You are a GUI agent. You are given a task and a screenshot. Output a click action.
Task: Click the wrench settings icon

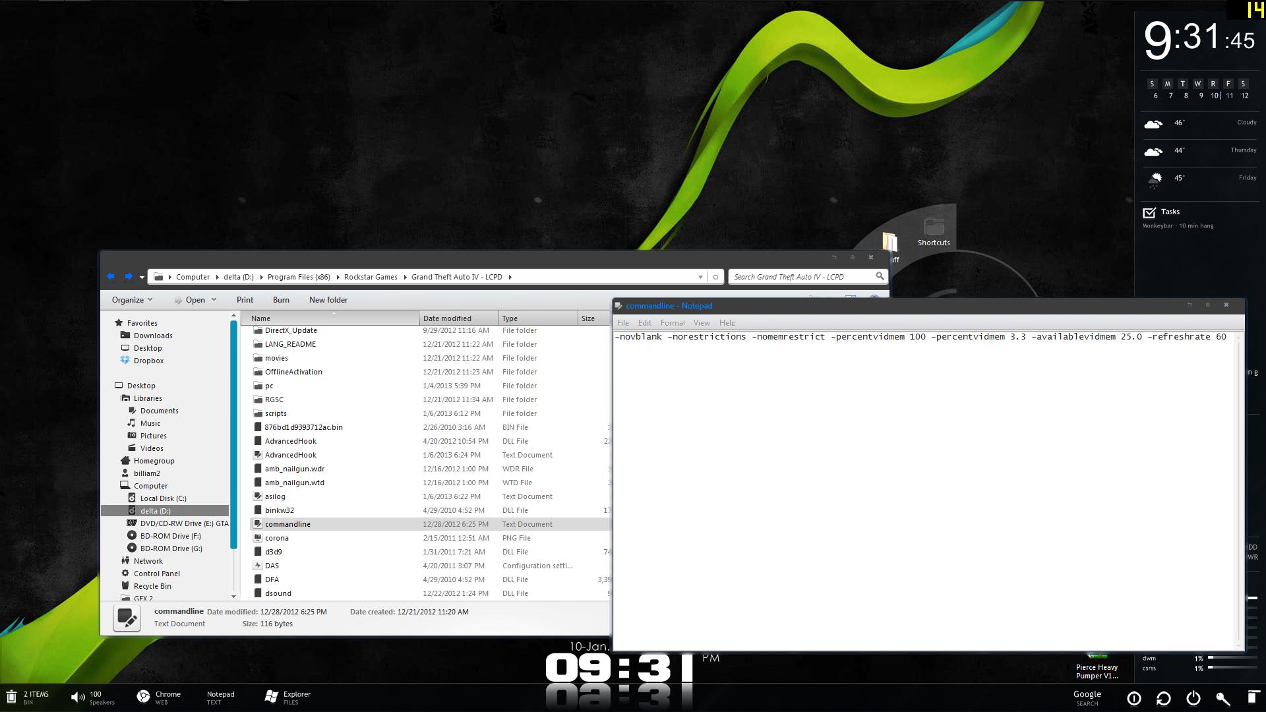pyautogui.click(x=1223, y=699)
